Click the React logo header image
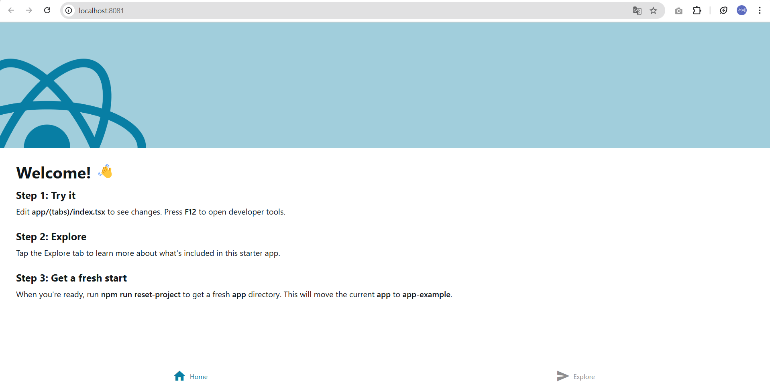Screen dimensions: 770x385 [73, 103]
